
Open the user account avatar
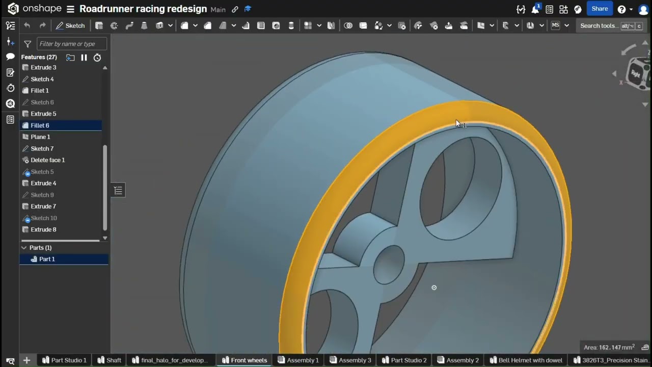(644, 9)
